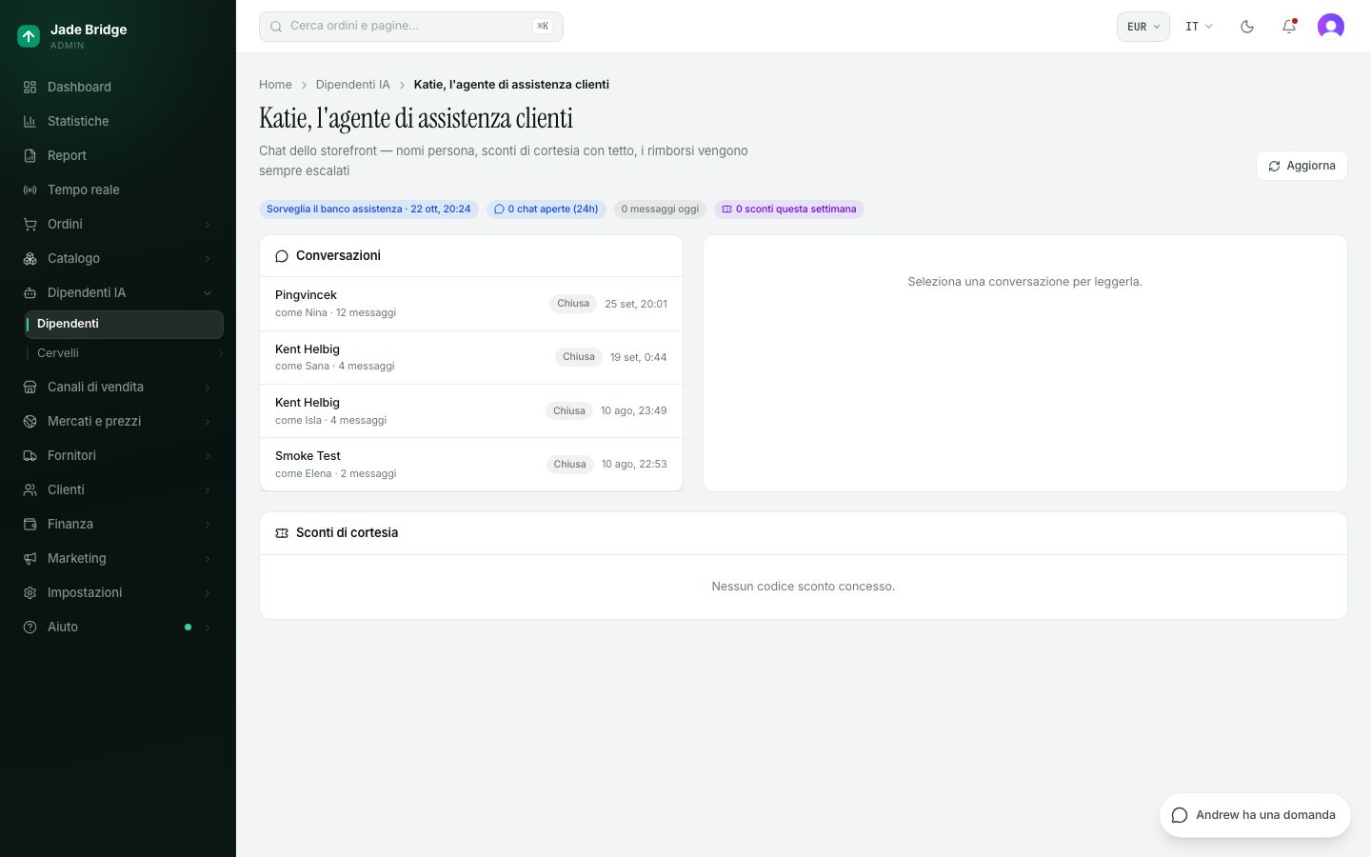Toggle dark mode with the moon icon
The height and width of the screenshot is (857, 1371).
click(1247, 27)
